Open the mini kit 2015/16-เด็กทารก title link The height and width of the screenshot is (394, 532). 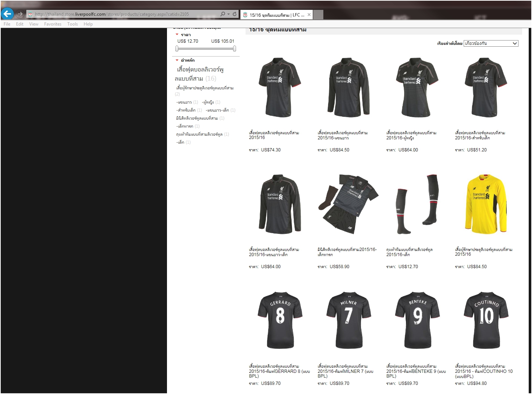click(347, 252)
